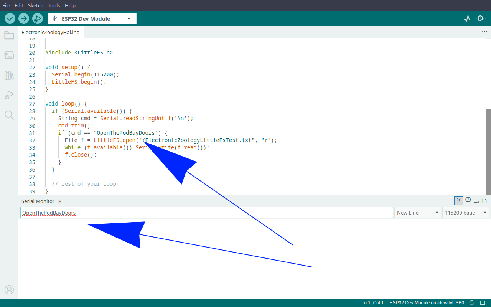This screenshot has height=307, width=491.
Task: Click the String cmd readStringUntil line
Action: tap(126, 119)
